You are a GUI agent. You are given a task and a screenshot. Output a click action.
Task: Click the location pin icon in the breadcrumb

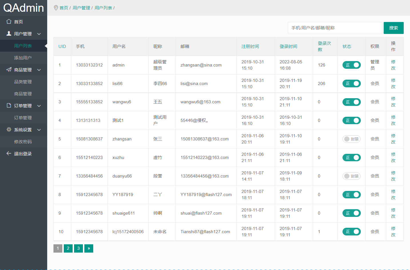tap(56, 8)
